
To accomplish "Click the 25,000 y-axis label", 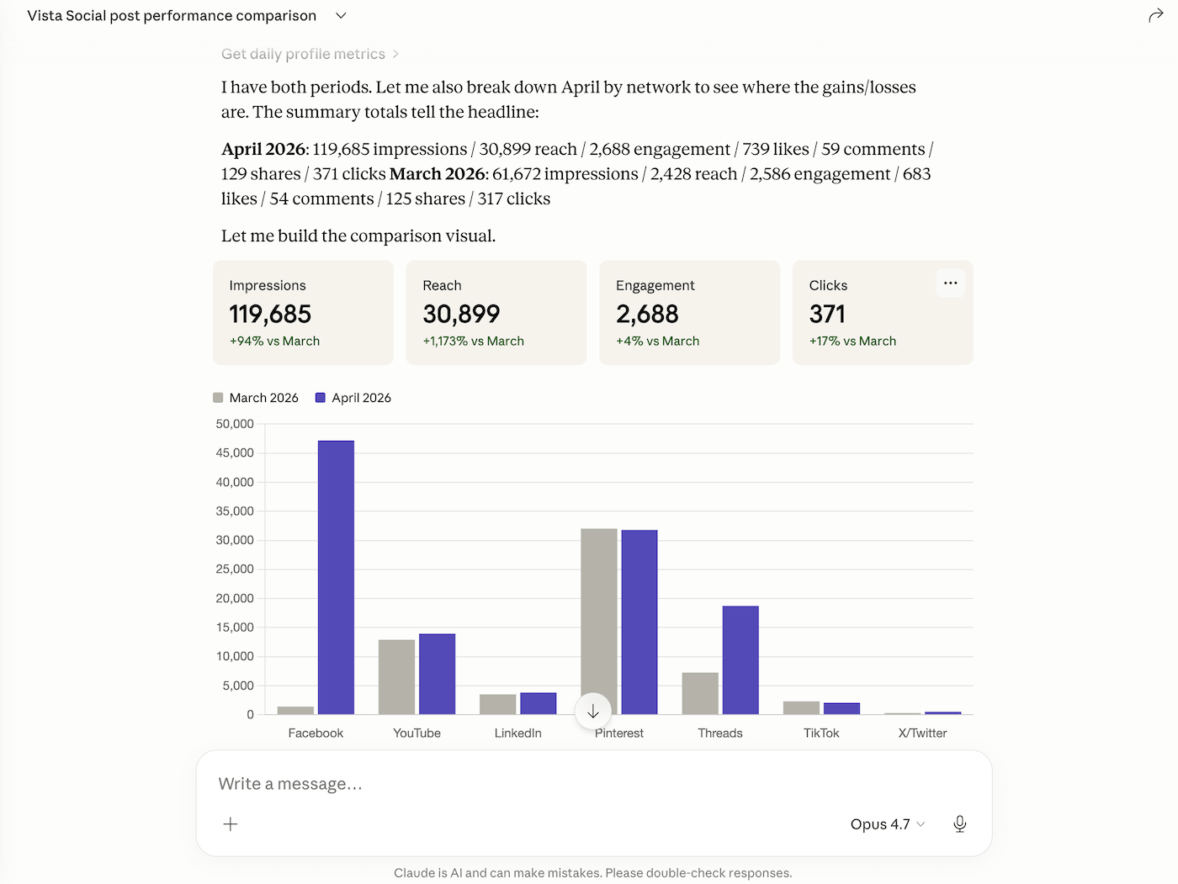I will [235, 569].
